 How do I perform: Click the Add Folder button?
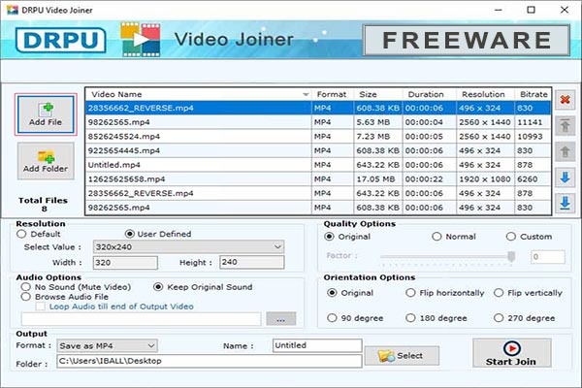(x=46, y=161)
